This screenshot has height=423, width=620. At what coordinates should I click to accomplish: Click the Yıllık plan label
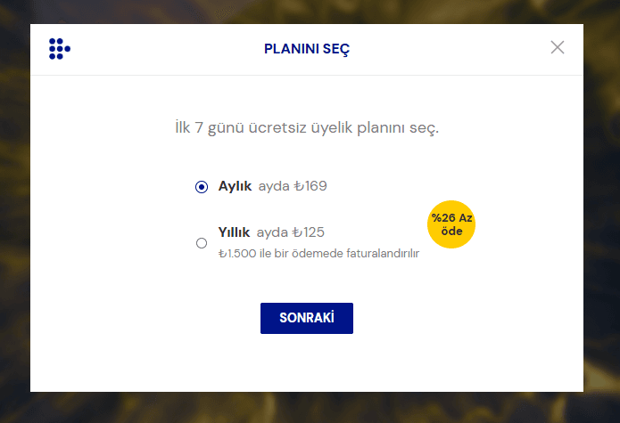234,232
